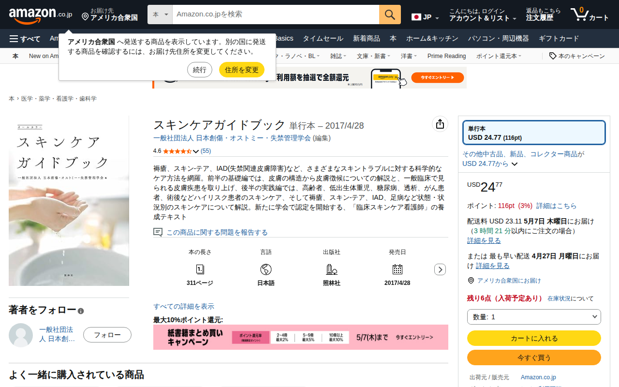Viewport: 619px width, 387px height.
Task: Open the 本 search category dropdown
Action: click(160, 15)
